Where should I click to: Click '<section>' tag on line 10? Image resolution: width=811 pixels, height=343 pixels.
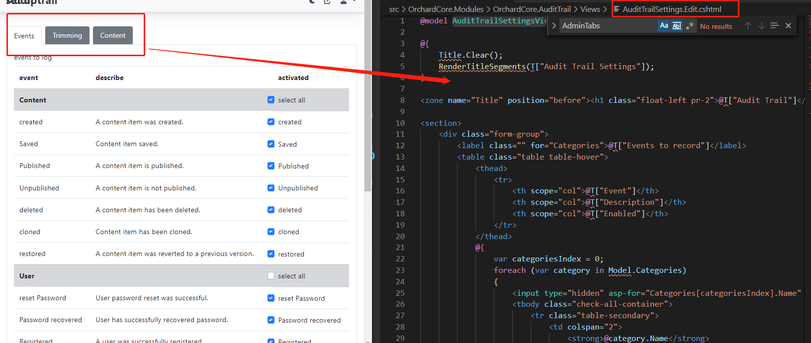tap(441, 123)
